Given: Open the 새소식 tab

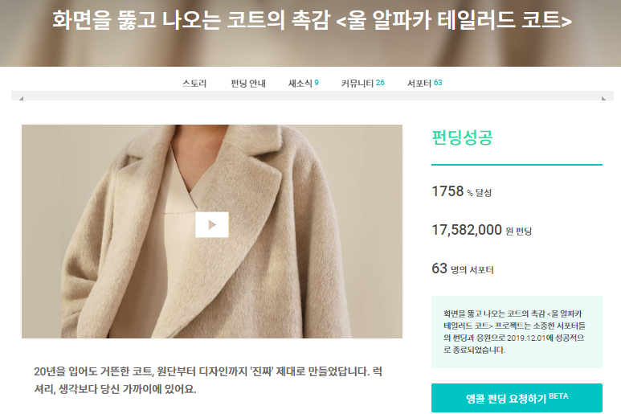Looking at the screenshot, I should (x=304, y=83).
